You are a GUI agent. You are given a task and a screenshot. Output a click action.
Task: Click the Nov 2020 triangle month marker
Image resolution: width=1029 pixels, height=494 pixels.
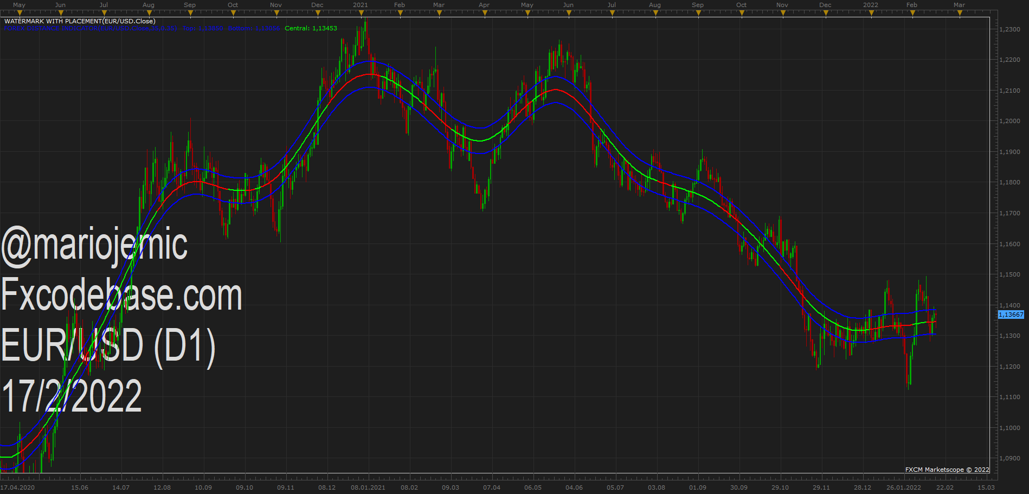pyautogui.click(x=276, y=13)
